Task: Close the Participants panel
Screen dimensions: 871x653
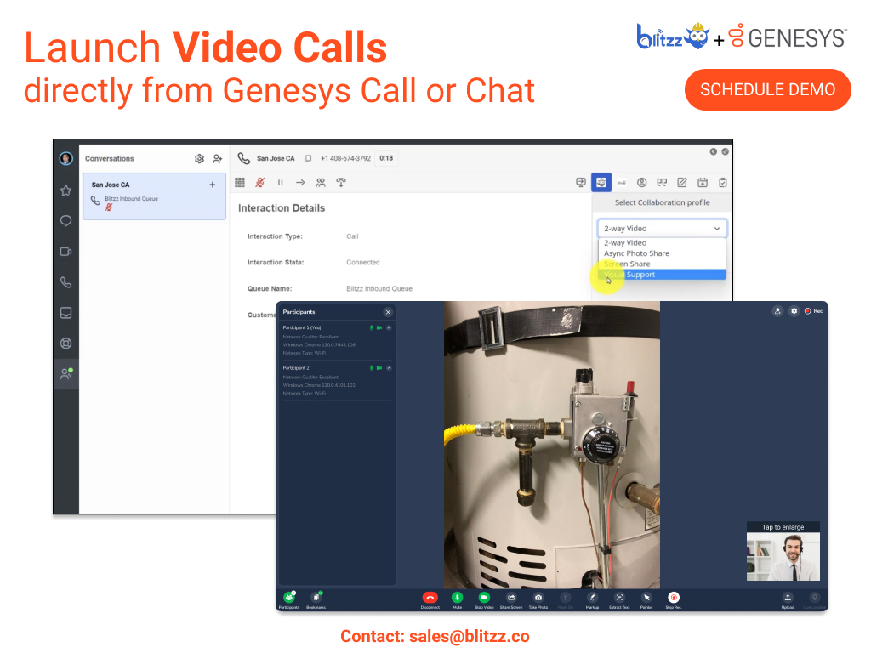Action: [388, 312]
